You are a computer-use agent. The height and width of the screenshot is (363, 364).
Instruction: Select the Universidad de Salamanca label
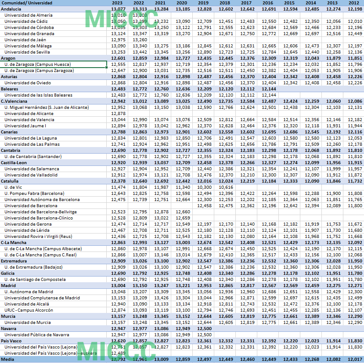[x=32, y=169]
